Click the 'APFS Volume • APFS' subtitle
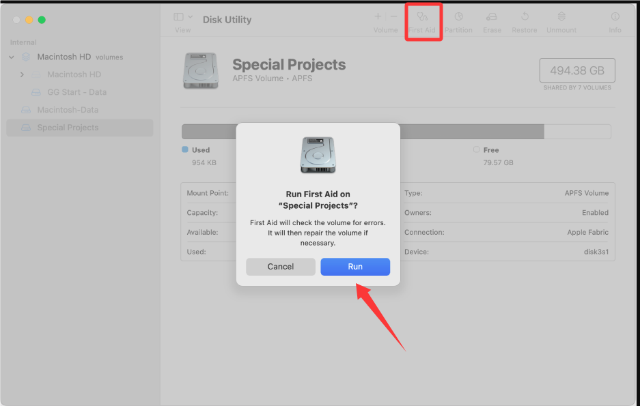Viewport: 640px width, 406px height. pyautogui.click(x=273, y=78)
